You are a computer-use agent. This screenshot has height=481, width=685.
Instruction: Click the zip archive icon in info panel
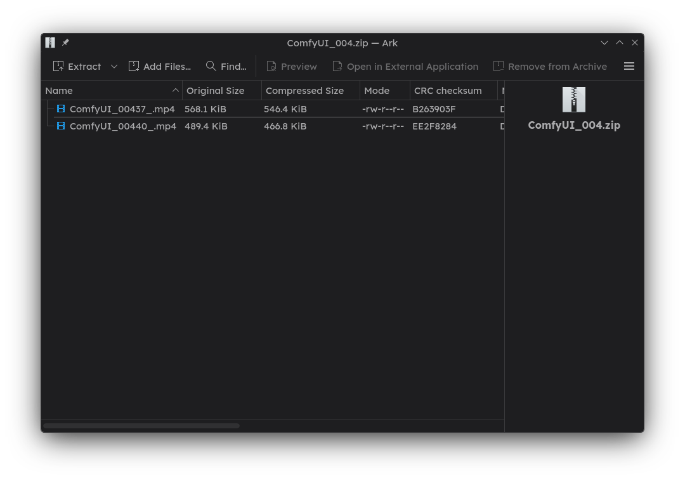click(574, 100)
